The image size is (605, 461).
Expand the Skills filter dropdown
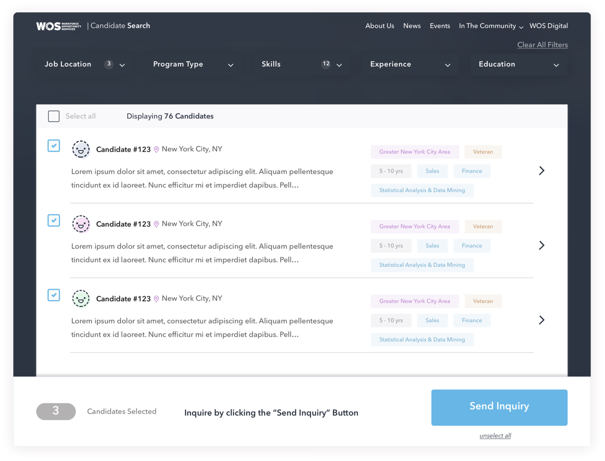(339, 65)
